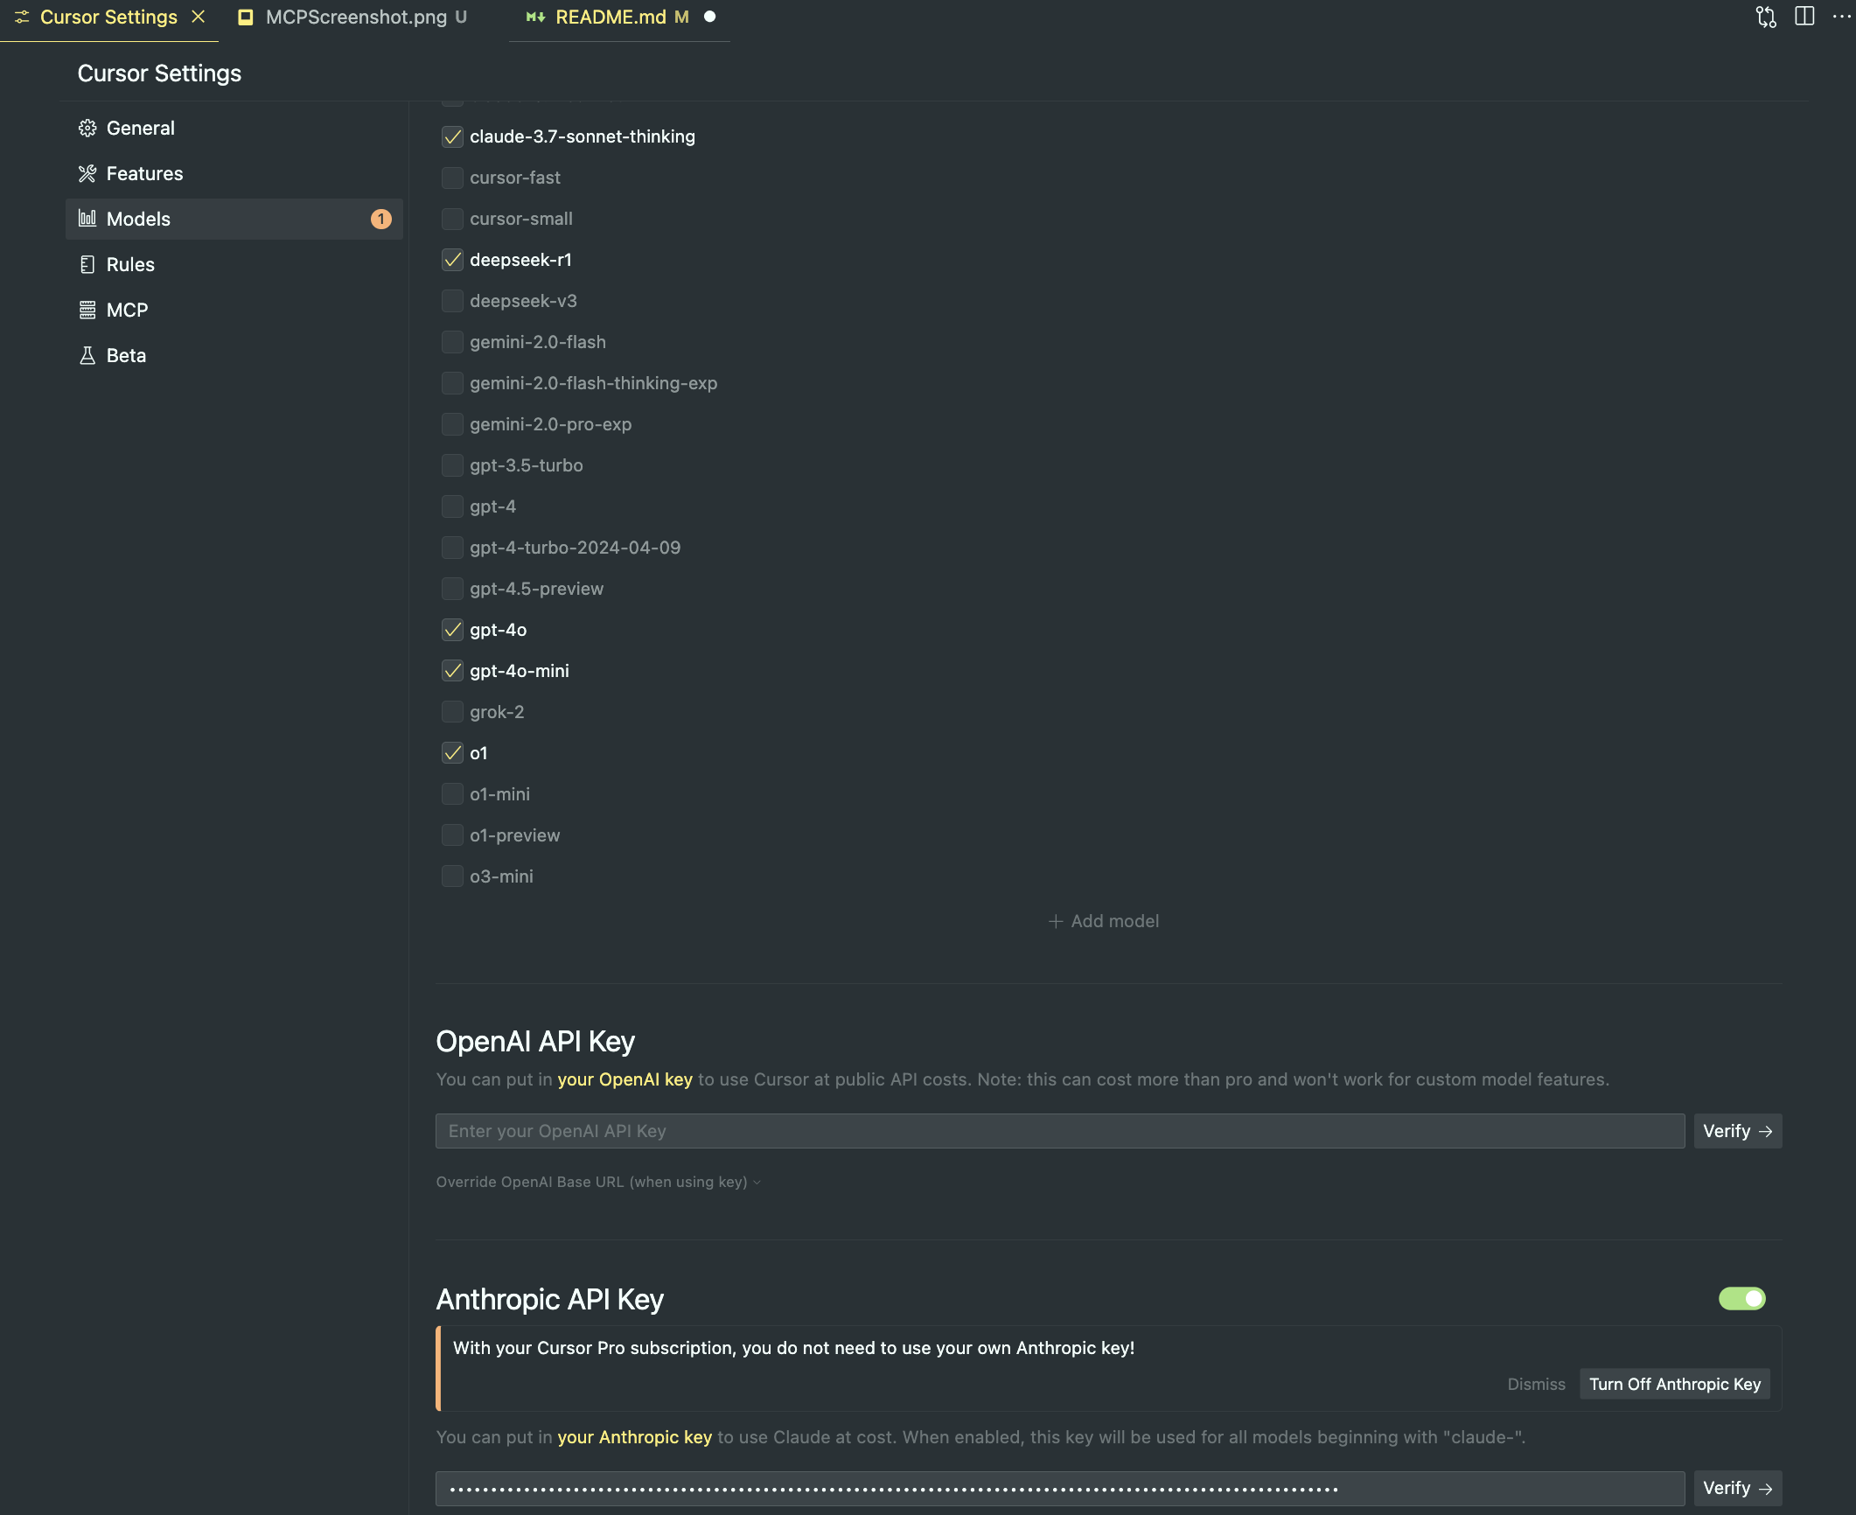This screenshot has width=1856, height=1515.
Task: Focus the OpenAI API Key input field
Action: (1060, 1131)
